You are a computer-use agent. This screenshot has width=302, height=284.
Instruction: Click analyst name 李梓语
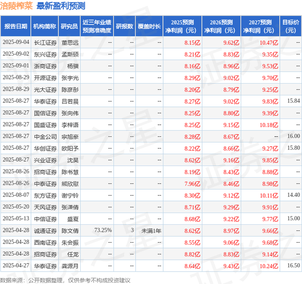[x=70, y=125]
